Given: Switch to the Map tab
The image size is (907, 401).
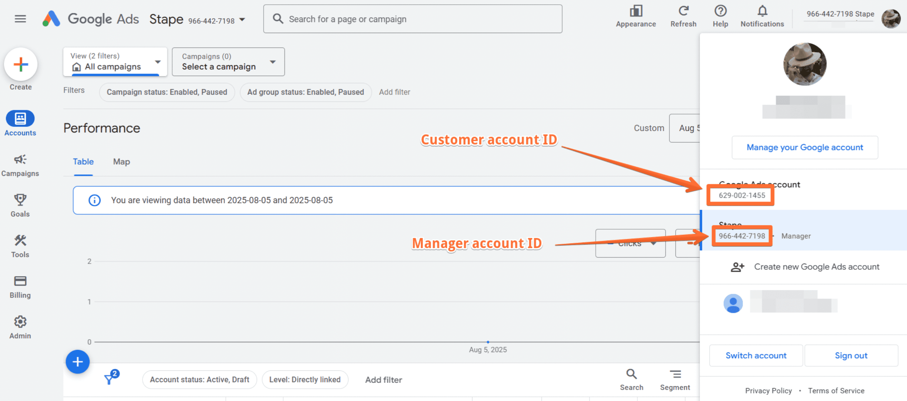Looking at the screenshot, I should coord(121,162).
